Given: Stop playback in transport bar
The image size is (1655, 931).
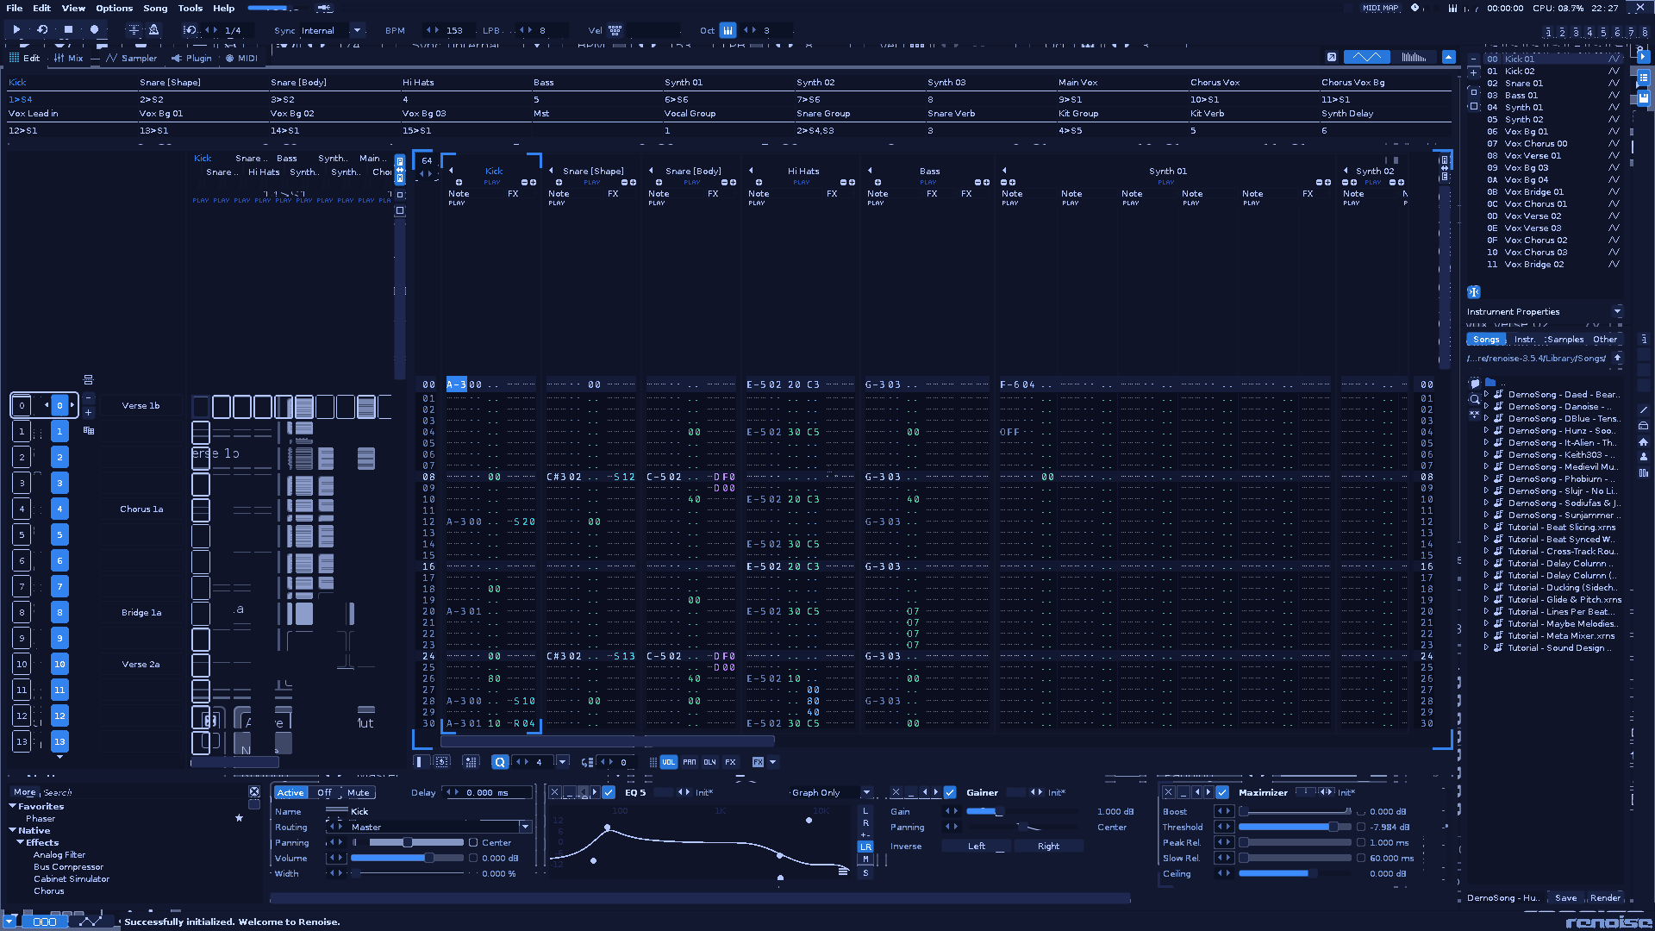Looking at the screenshot, I should click(68, 29).
